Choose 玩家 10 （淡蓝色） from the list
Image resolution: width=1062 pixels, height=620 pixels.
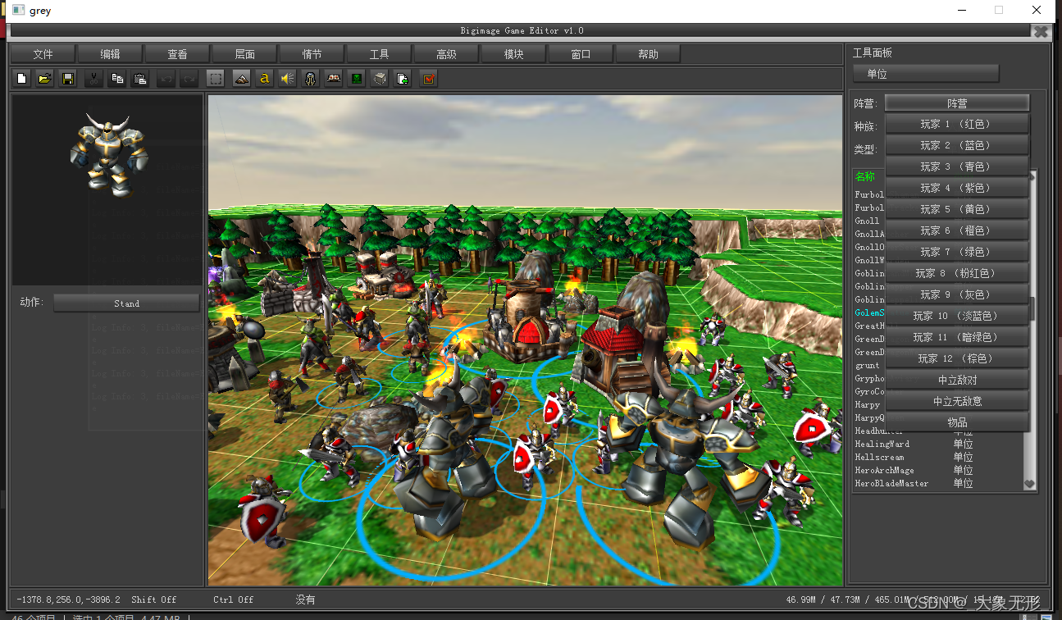[957, 316]
